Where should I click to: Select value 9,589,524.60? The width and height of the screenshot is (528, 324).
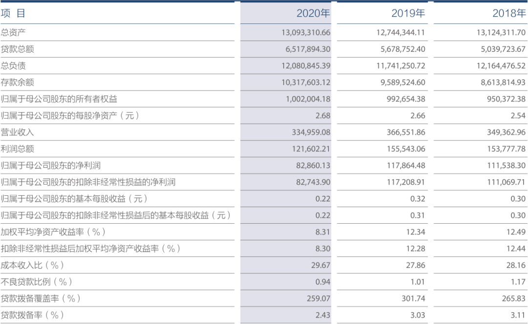pos(403,82)
